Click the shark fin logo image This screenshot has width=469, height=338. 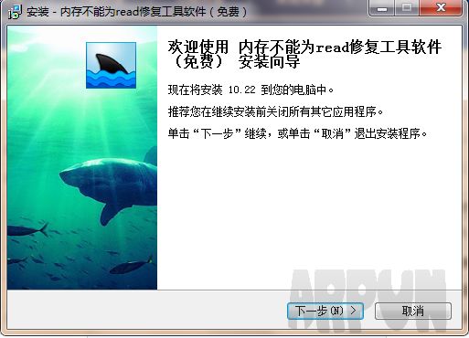click(111, 65)
